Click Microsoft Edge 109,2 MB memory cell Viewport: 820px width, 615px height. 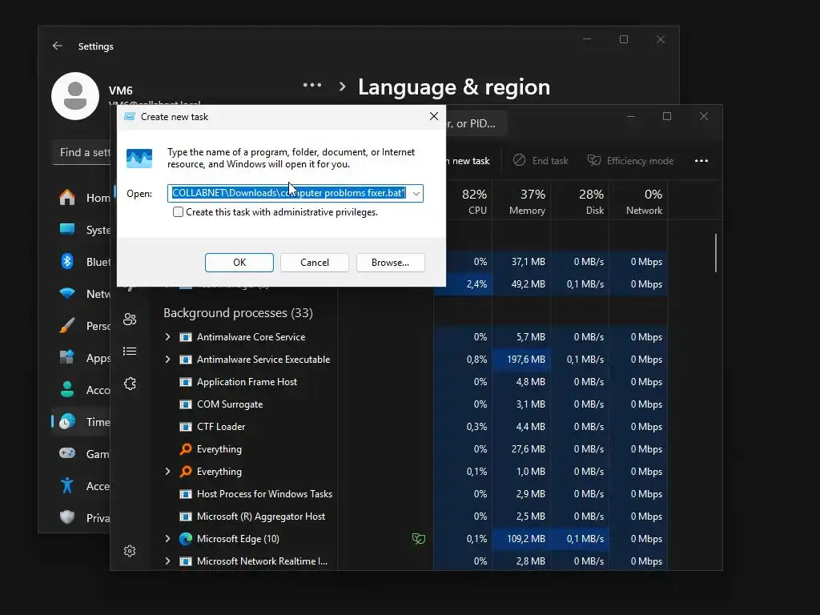pos(521,539)
